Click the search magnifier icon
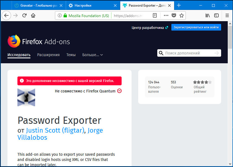Image resolution: width=233 pixels, height=167 pixels. pos(161,53)
